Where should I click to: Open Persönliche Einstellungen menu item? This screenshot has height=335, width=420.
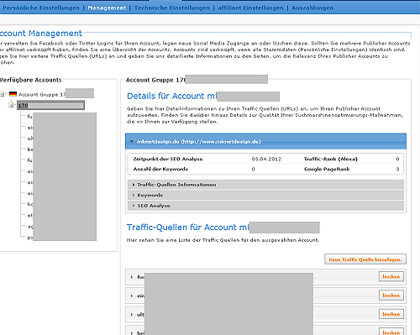pos(41,8)
